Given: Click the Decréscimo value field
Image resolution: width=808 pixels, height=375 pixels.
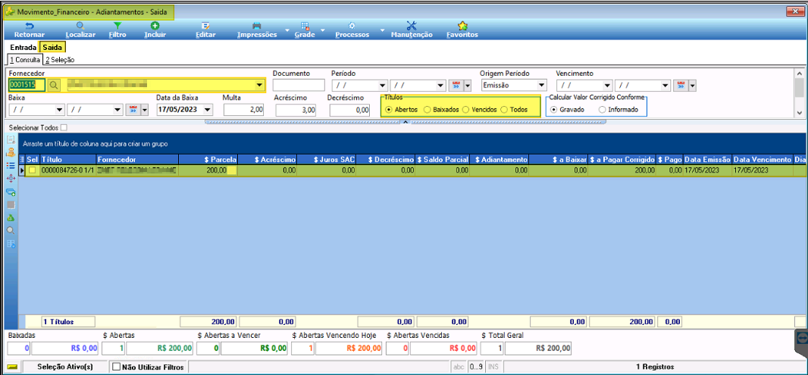Looking at the screenshot, I should [350, 110].
